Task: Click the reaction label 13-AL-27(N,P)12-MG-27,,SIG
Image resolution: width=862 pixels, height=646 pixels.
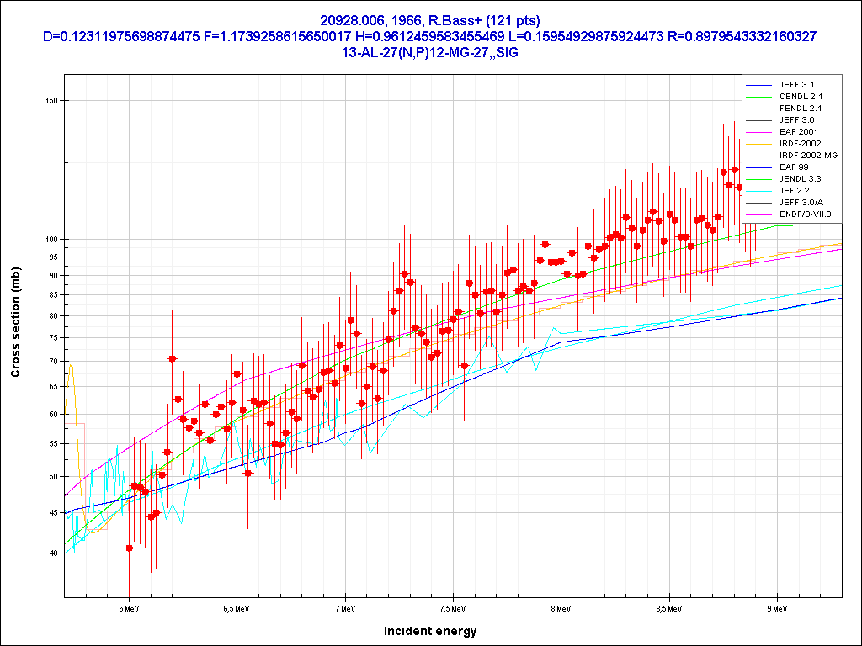Action: pos(430,52)
